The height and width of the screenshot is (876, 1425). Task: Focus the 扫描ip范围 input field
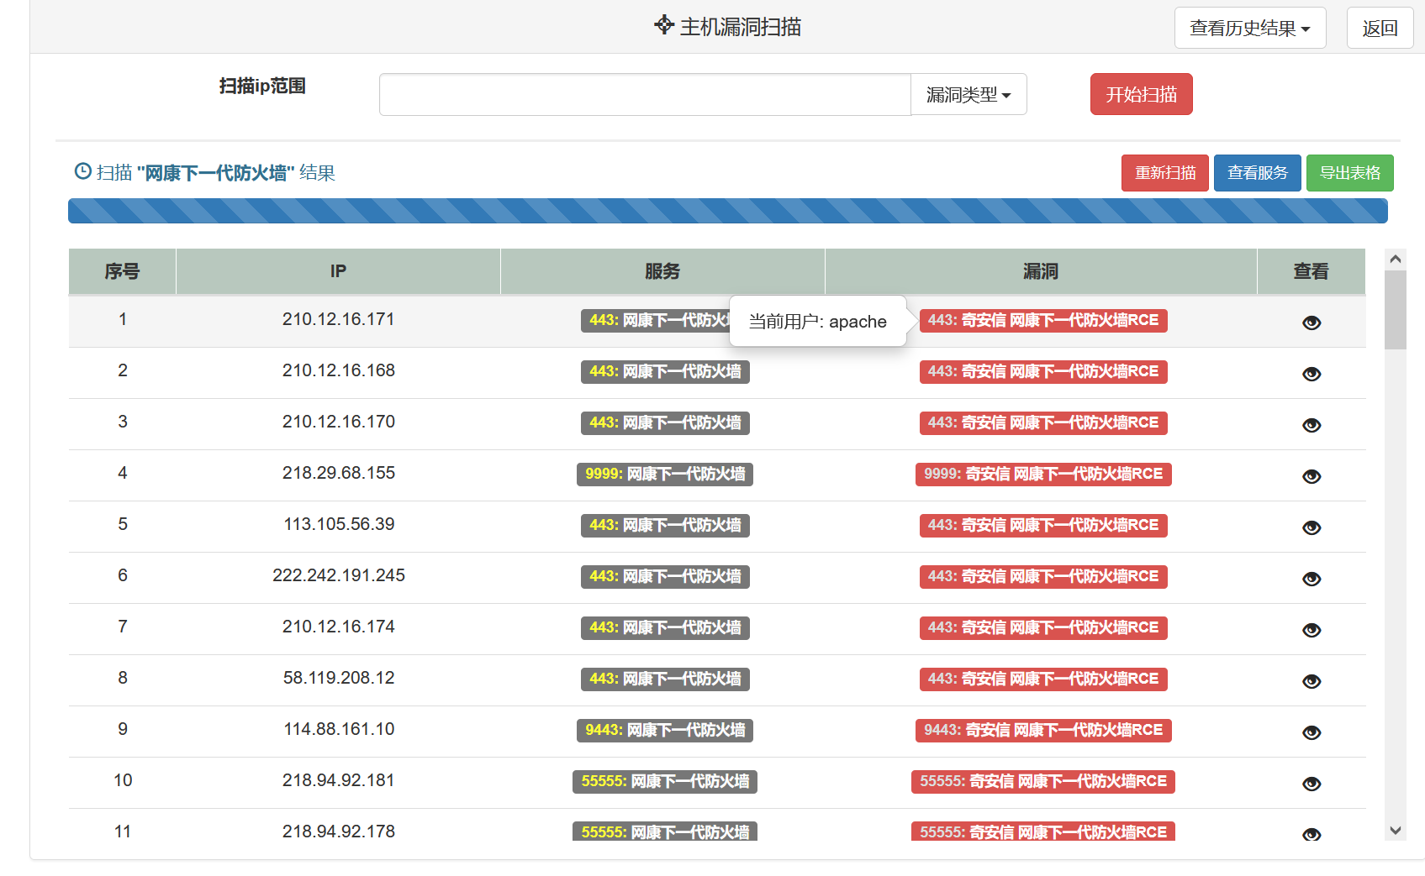(x=645, y=94)
